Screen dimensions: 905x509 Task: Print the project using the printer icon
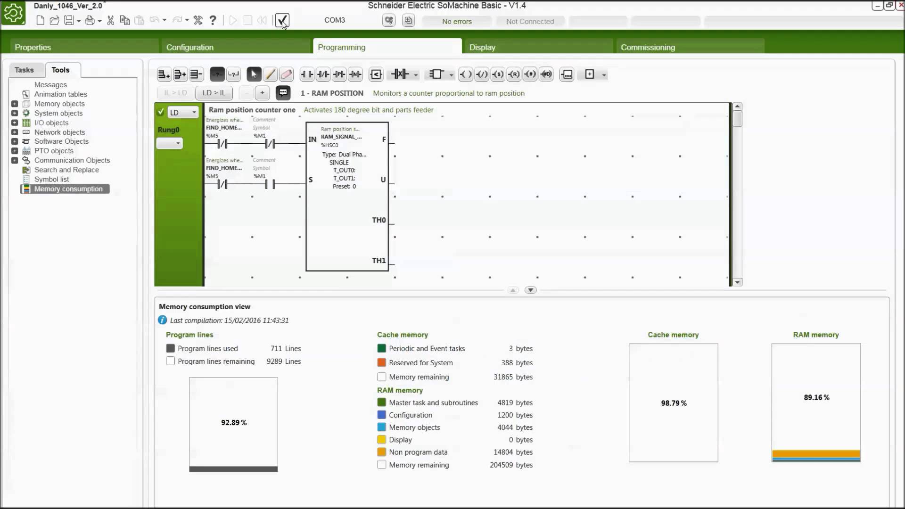pyautogui.click(x=90, y=20)
